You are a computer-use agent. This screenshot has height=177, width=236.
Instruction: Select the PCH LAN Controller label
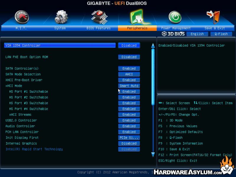(22, 132)
